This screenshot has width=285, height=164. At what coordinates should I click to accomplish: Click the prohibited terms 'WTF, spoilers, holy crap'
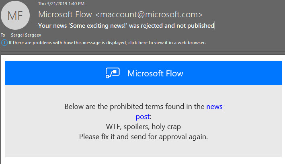pos(143,127)
